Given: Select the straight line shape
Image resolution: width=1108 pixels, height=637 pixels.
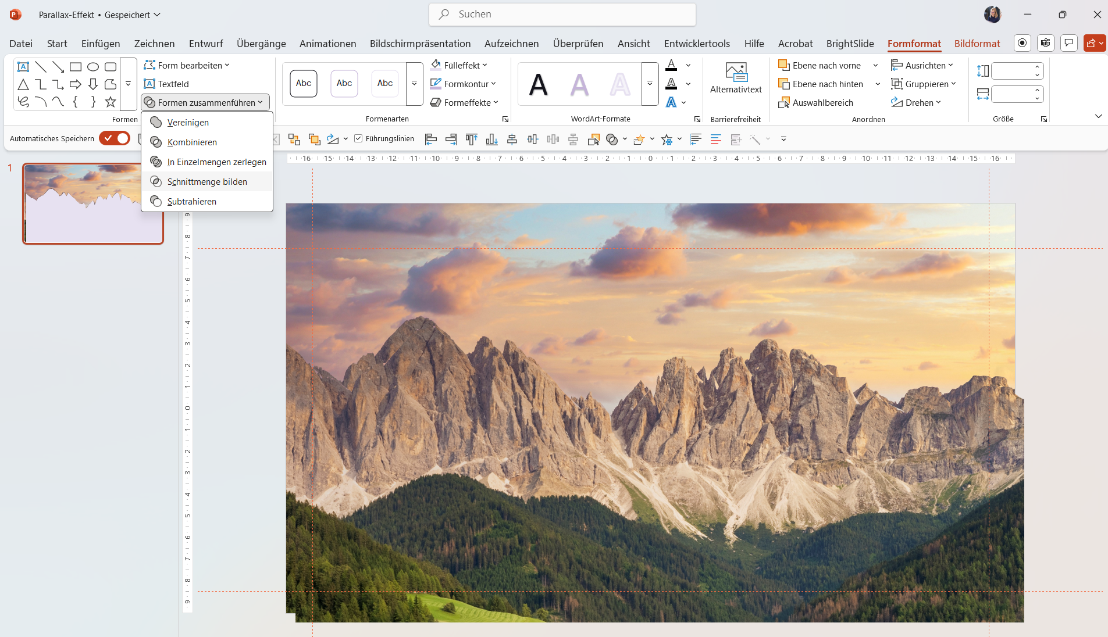Looking at the screenshot, I should (41, 66).
